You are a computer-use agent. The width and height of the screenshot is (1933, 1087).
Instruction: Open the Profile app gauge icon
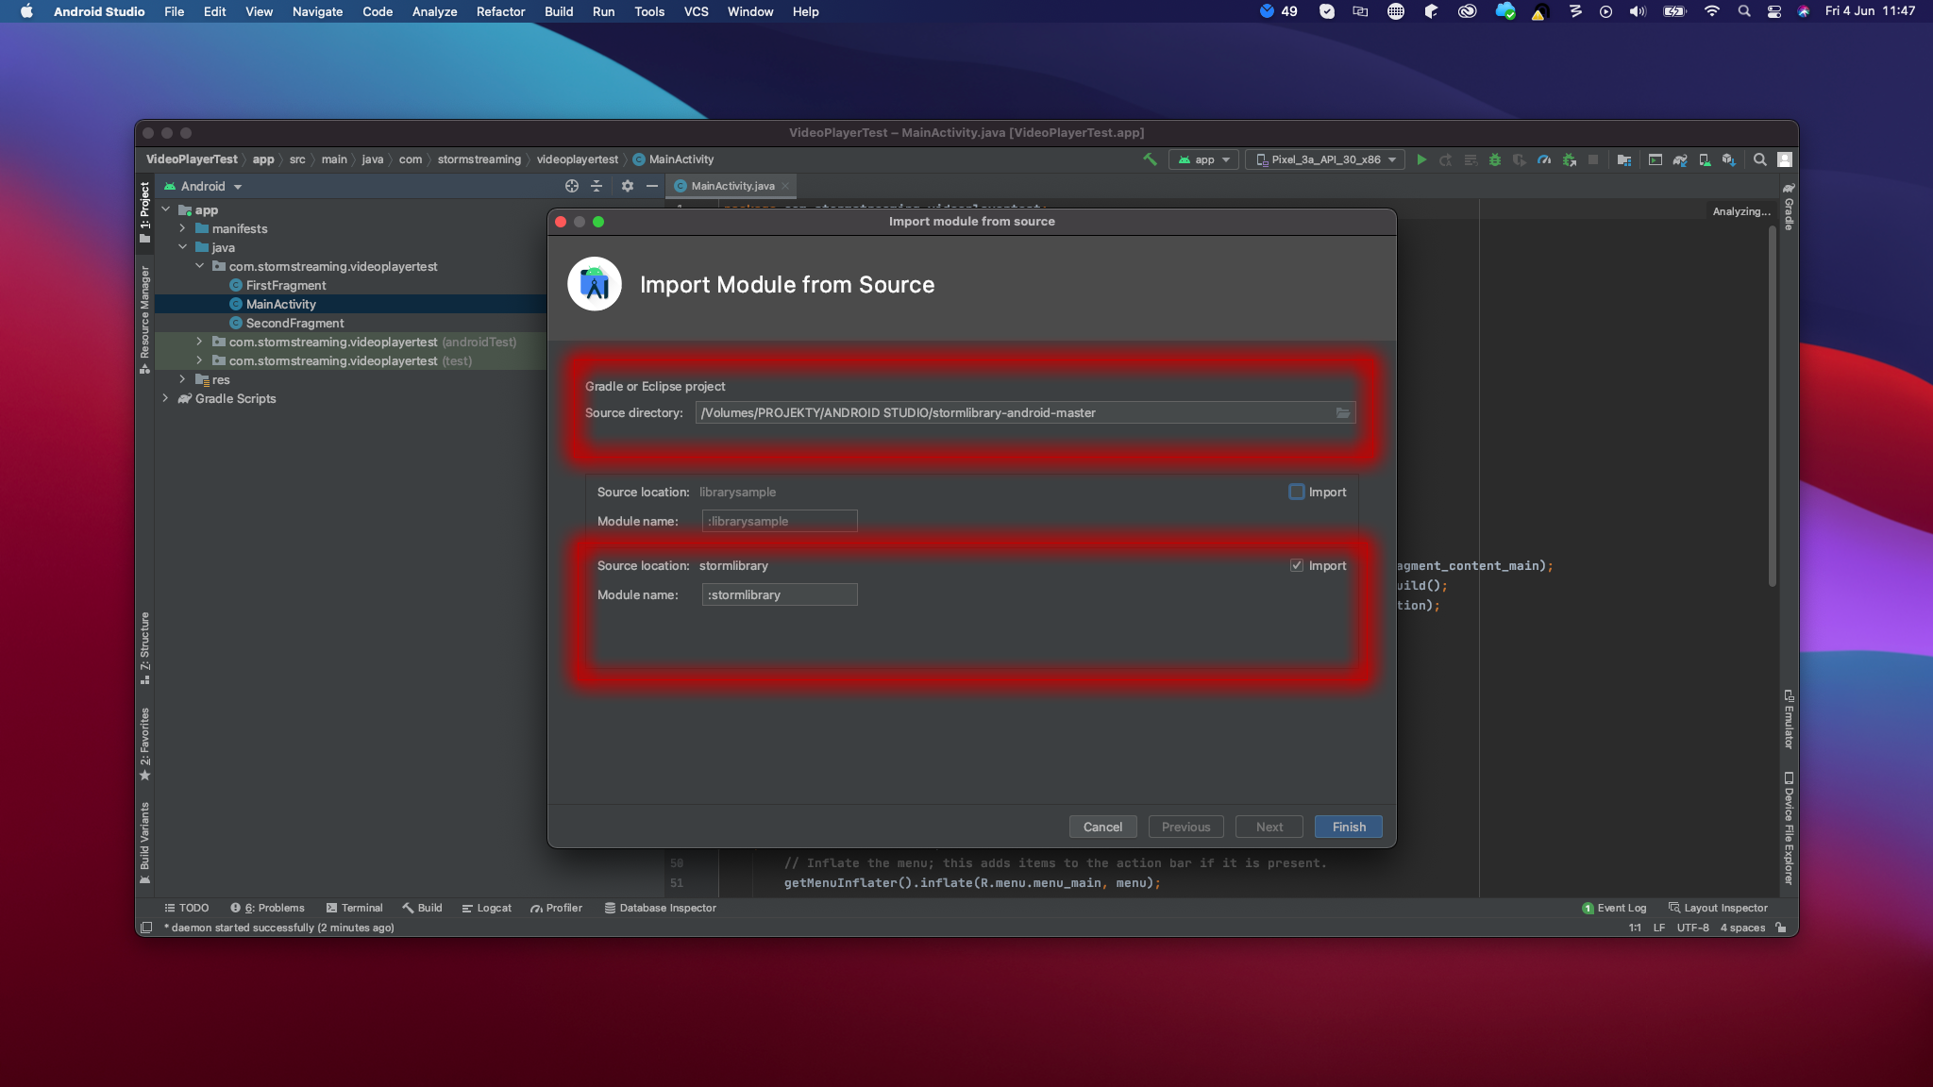(1544, 159)
